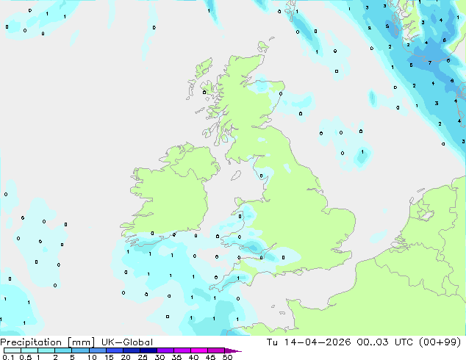Click the "(00+99)" forecast offset text
The image size is (466, 360).
pyautogui.click(x=440, y=342)
